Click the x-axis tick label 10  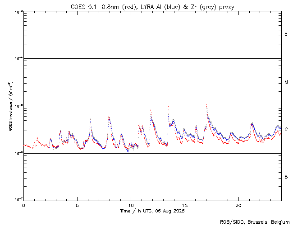coord(131,205)
